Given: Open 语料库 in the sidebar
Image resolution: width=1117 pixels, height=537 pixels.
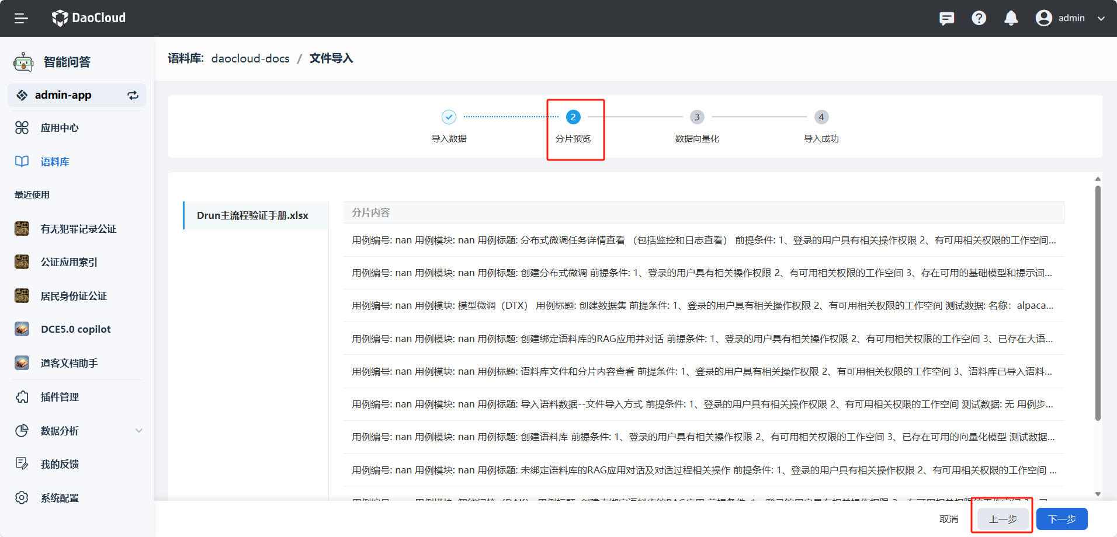Looking at the screenshot, I should click(54, 162).
